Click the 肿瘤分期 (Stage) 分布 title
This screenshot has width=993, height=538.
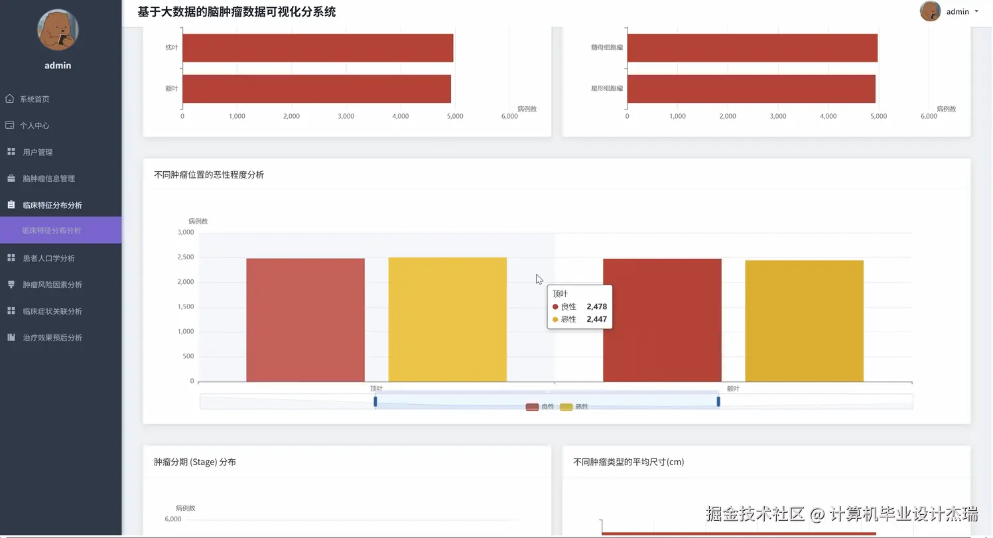(195, 462)
